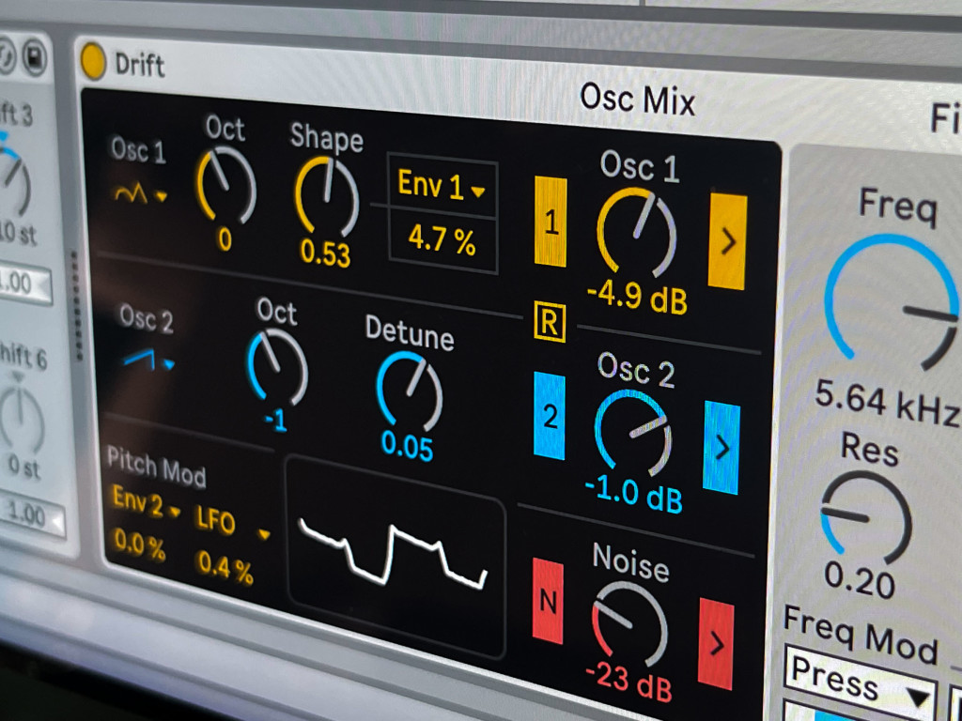
Task: Click the Osc 2 blue filter routing arrow
Action: [721, 448]
